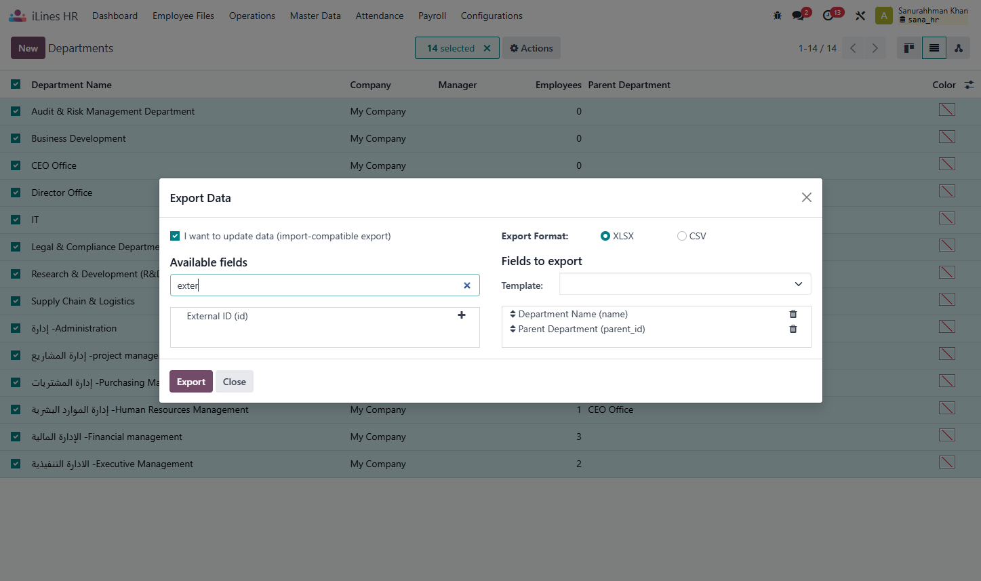This screenshot has width=981, height=581.
Task: Open the Actions dropdown menu
Action: (x=532, y=48)
